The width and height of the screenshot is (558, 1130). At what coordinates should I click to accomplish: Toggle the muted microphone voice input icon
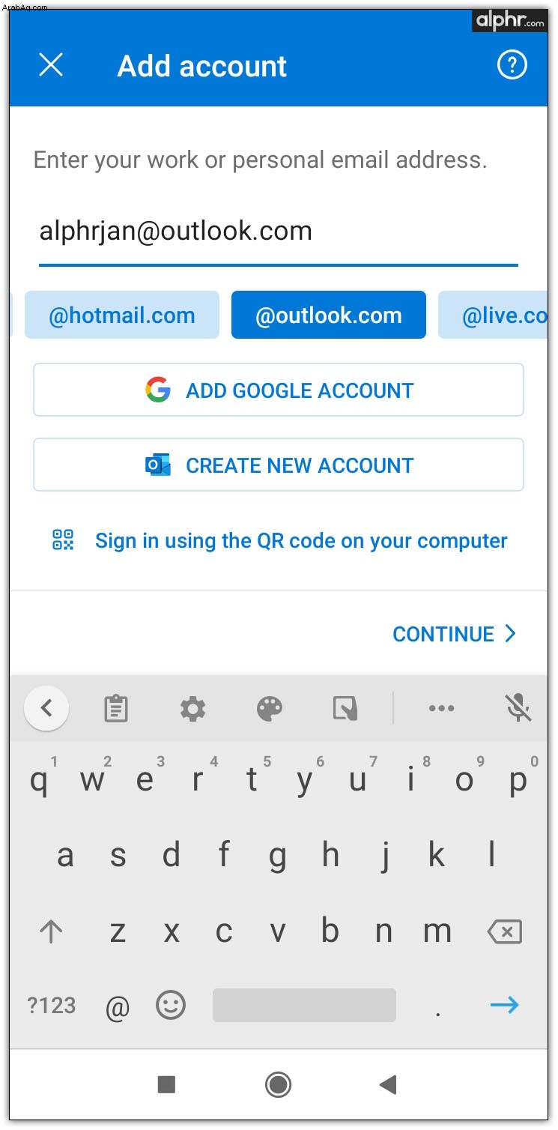[x=518, y=708]
